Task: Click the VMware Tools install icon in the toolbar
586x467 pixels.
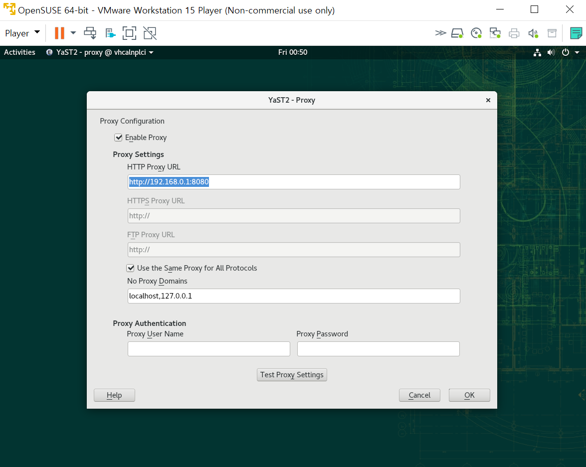Action: coord(110,33)
